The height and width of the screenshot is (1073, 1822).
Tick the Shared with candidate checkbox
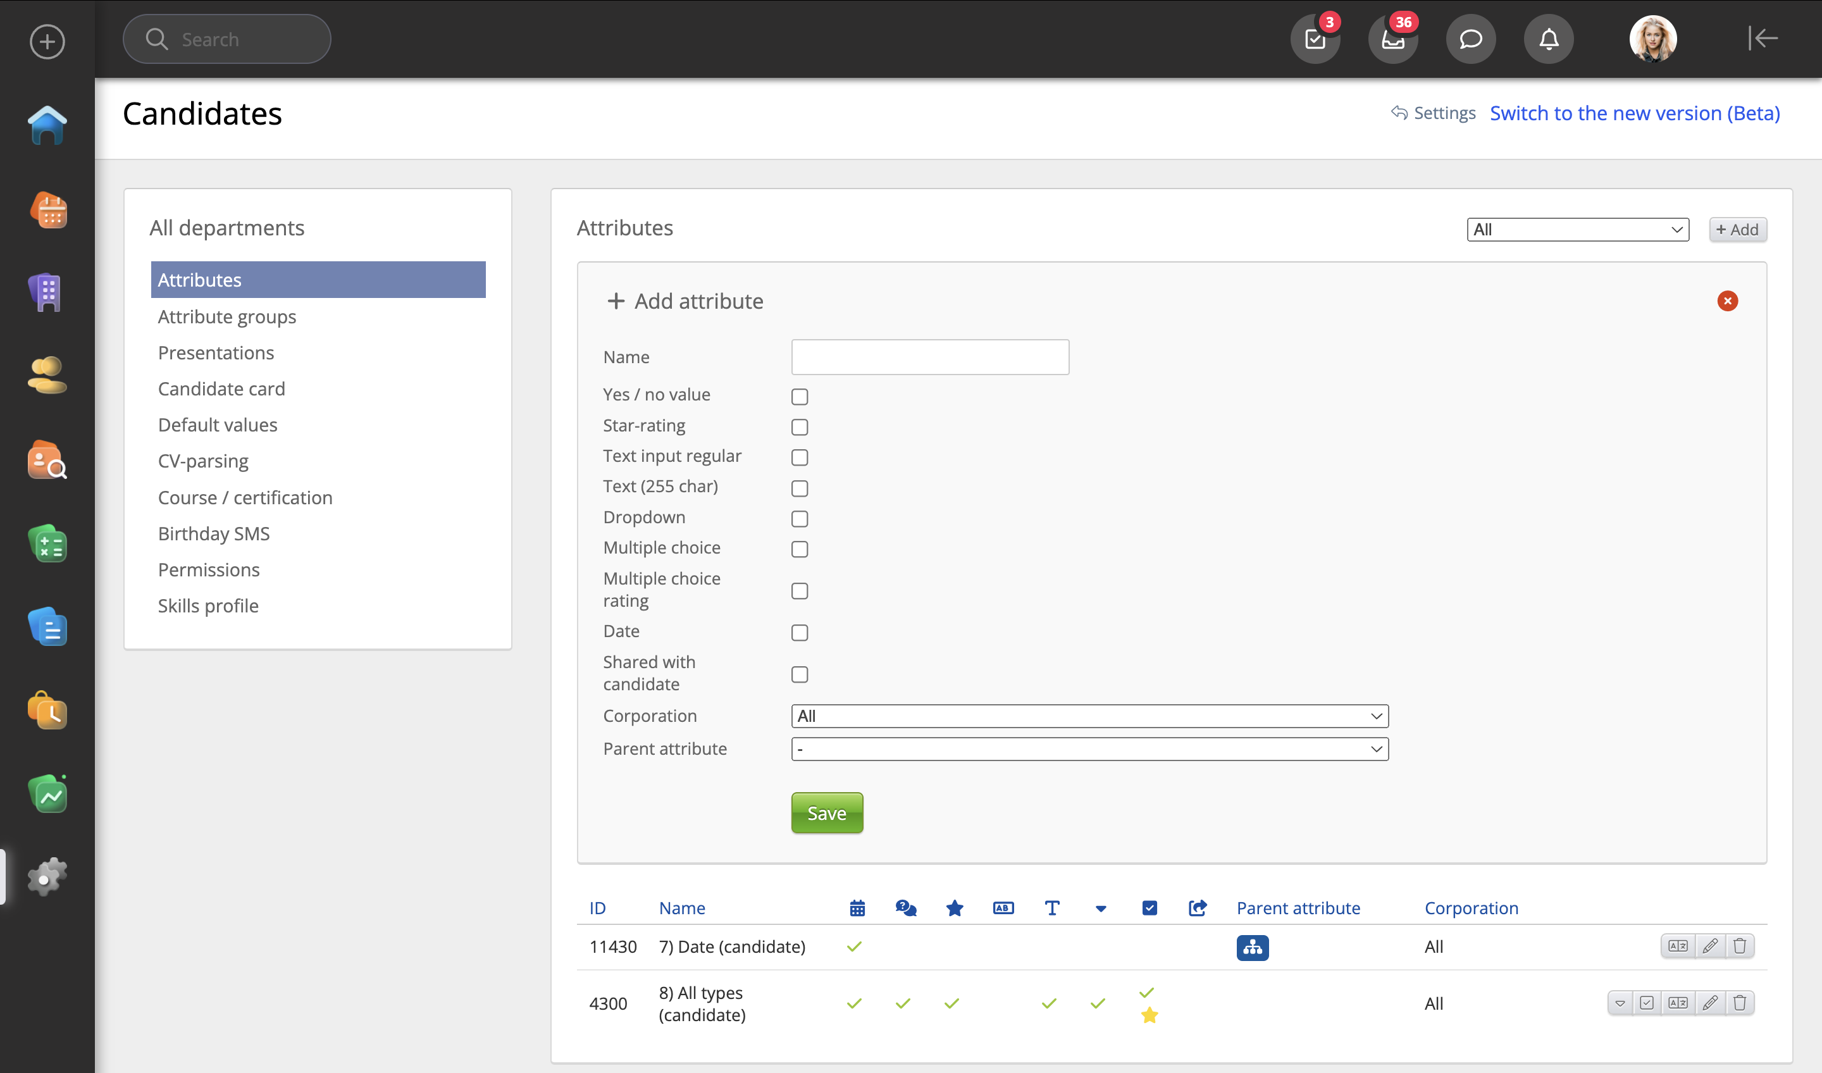click(x=799, y=674)
